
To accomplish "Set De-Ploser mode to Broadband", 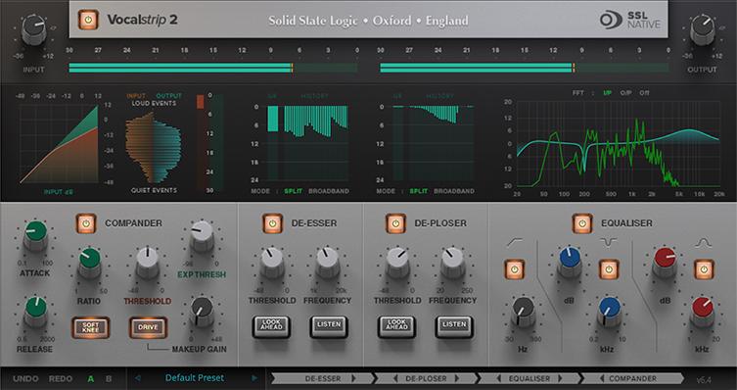I will 454,191.
